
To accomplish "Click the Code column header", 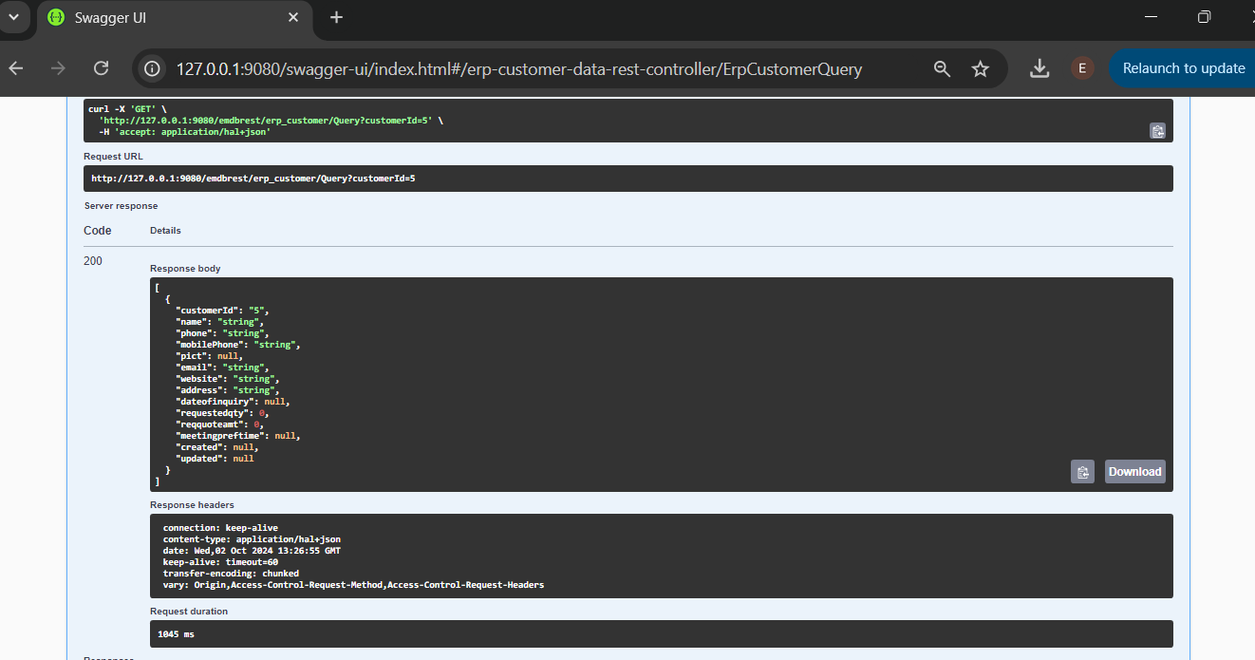I will coord(98,231).
